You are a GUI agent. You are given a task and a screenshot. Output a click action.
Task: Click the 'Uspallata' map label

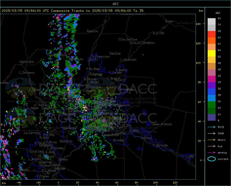pos(26,62)
